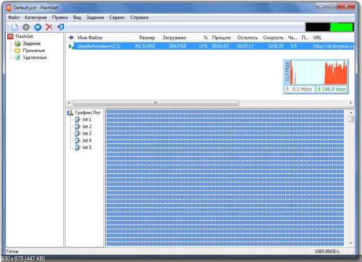362x262 pixels.
Task: Click the status icon column header
Action: click(71, 37)
